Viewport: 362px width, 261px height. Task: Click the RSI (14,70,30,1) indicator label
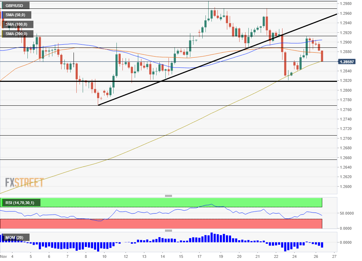20,202
